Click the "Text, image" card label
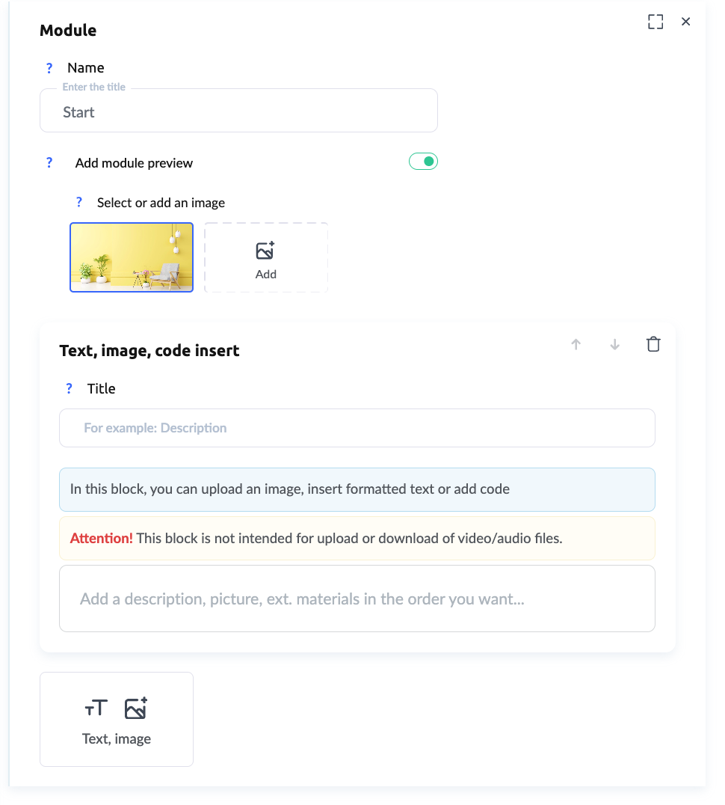This screenshot has width=725, height=805. [117, 739]
